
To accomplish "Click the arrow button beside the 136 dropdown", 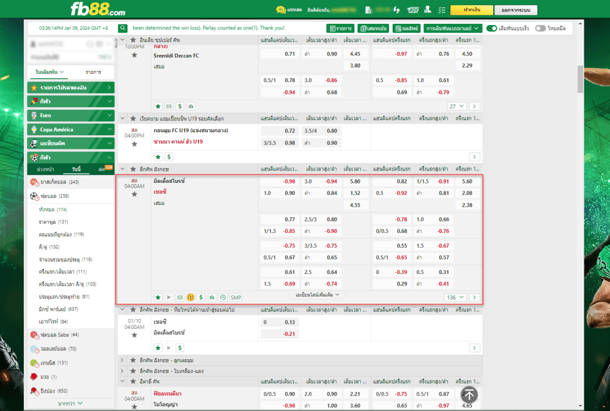I will (x=474, y=297).
